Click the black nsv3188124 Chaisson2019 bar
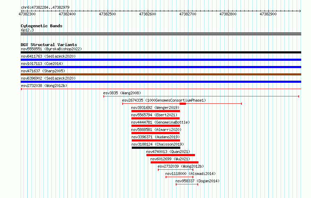 [156, 148]
